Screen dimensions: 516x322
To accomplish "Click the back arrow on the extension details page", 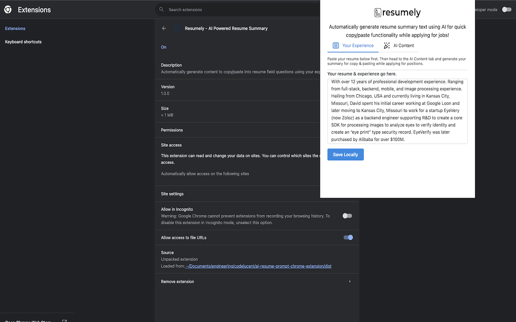I will point(164,28).
